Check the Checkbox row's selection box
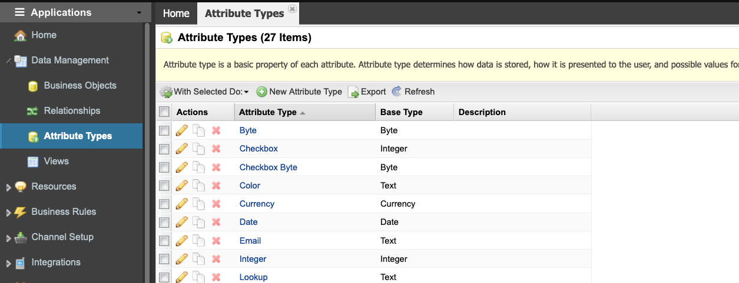Screen dimensions: 739x283 [164, 149]
